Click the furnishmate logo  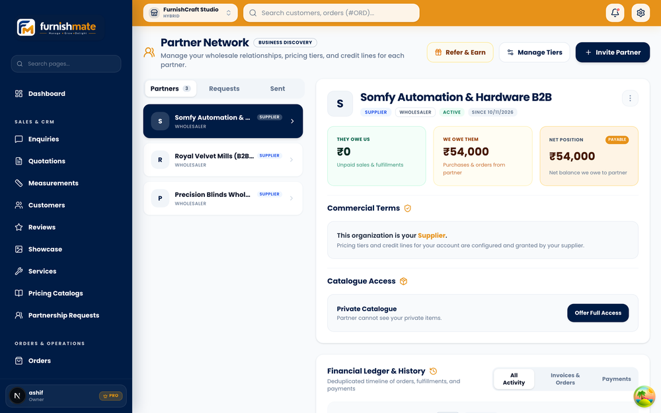click(56, 27)
